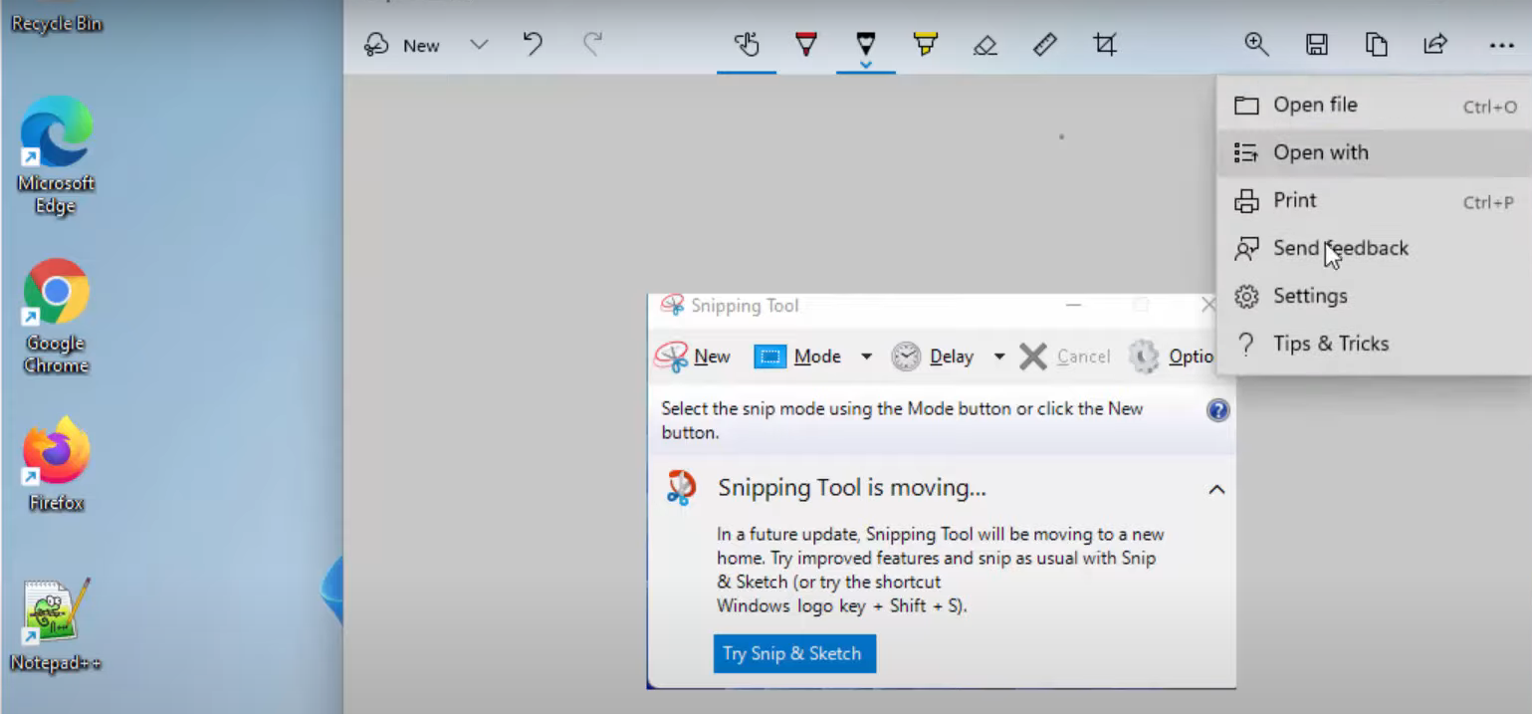1532x714 pixels.
Task: Select the red Ballpoint pen tool
Action: tap(806, 45)
